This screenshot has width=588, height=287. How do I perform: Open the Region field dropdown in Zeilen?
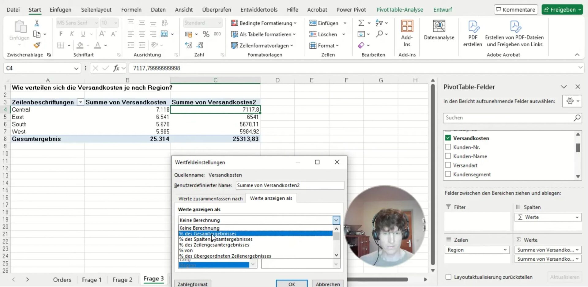(x=505, y=250)
